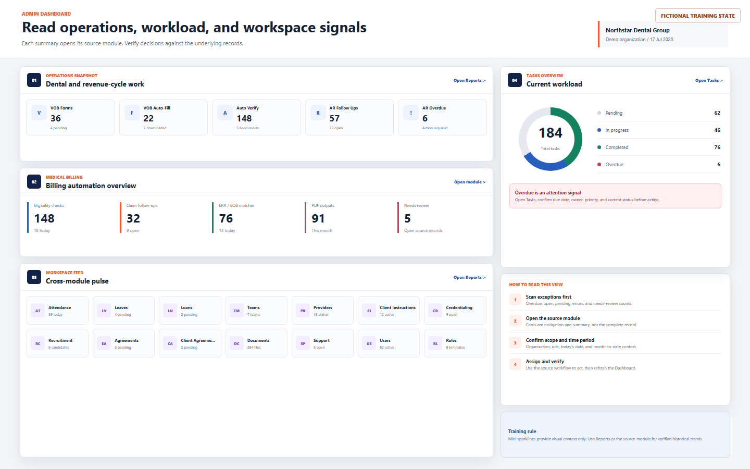Click the Pending legend gray dot
The height and width of the screenshot is (469, 750).
click(x=599, y=113)
